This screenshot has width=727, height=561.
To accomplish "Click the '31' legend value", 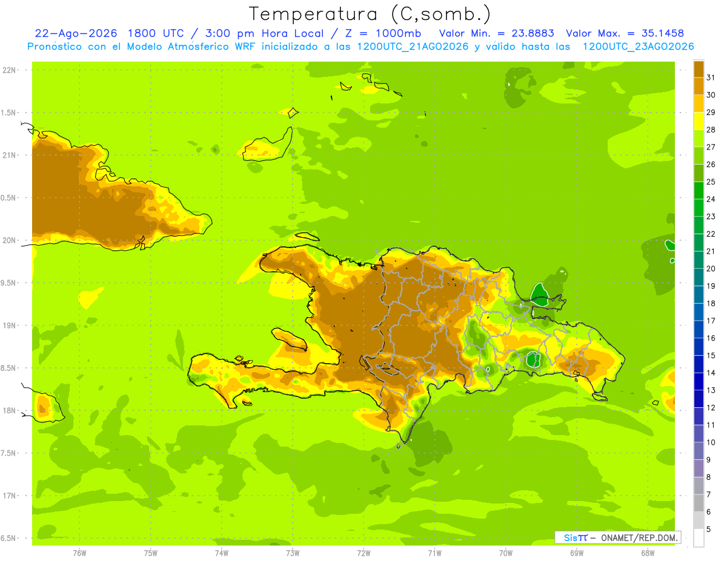I will tap(711, 77).
